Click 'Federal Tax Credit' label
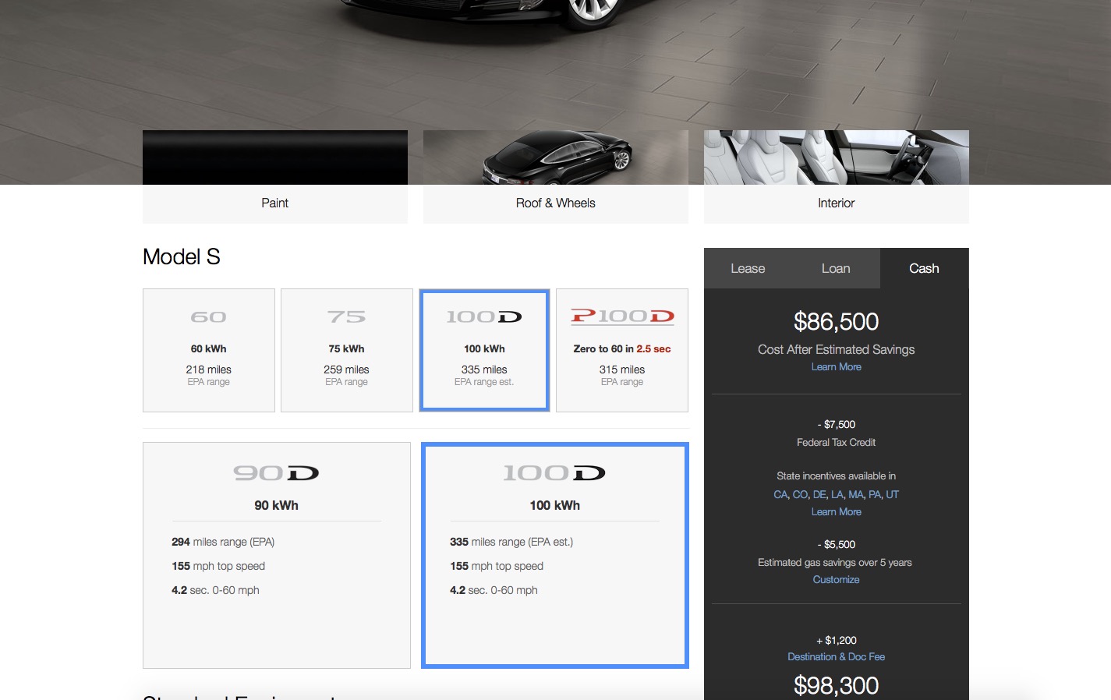This screenshot has width=1111, height=700. pyautogui.click(x=836, y=443)
